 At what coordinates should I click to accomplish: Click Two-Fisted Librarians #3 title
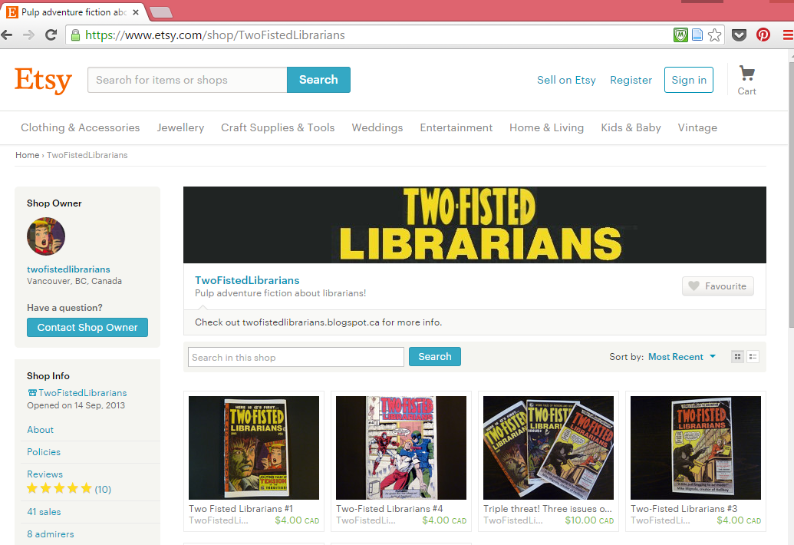(684, 508)
